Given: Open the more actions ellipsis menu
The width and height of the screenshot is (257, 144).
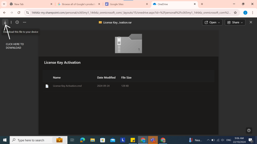Looking at the screenshot, I should [24, 22].
